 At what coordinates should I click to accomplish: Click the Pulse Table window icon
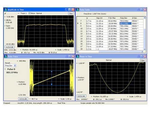77,10
